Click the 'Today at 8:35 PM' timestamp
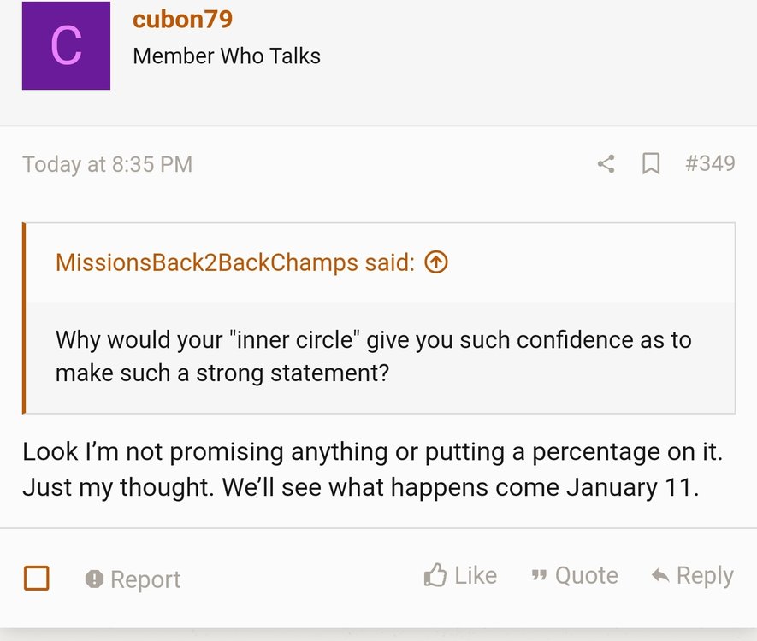757x641 pixels. point(106,164)
